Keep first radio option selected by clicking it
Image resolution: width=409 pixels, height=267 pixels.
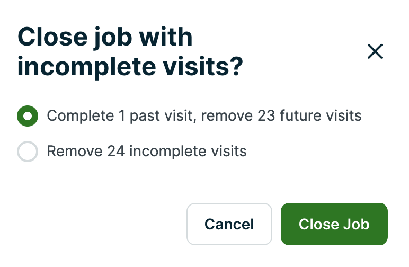coord(28,115)
